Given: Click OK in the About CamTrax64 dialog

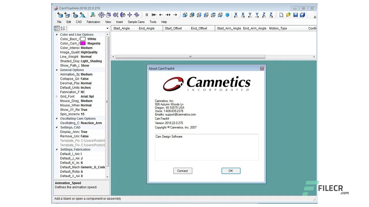Looking at the screenshot, I should click(x=231, y=171).
